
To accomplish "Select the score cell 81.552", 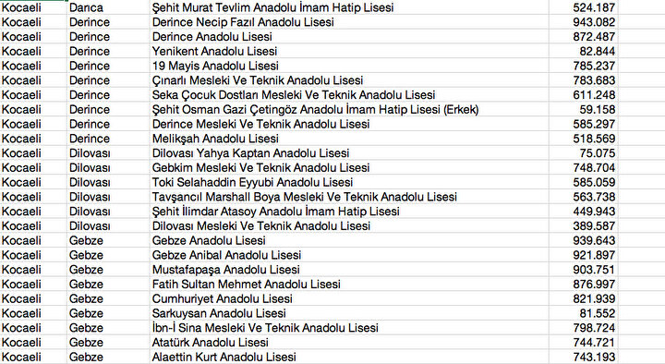I will tap(583, 313).
